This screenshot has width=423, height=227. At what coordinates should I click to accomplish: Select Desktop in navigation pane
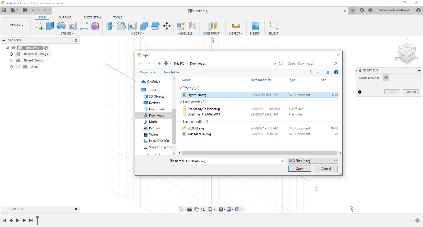click(x=155, y=103)
